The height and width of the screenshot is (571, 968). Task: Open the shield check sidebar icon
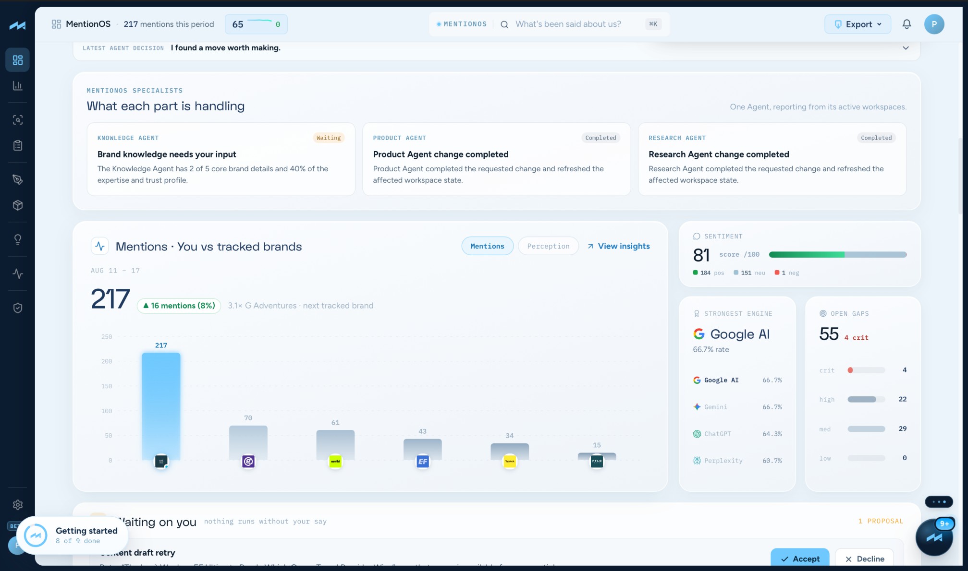(18, 308)
